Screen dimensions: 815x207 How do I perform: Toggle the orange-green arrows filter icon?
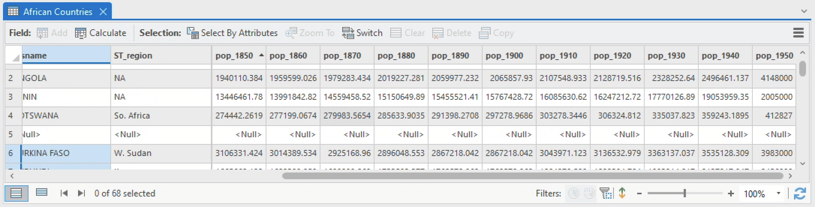(622, 193)
